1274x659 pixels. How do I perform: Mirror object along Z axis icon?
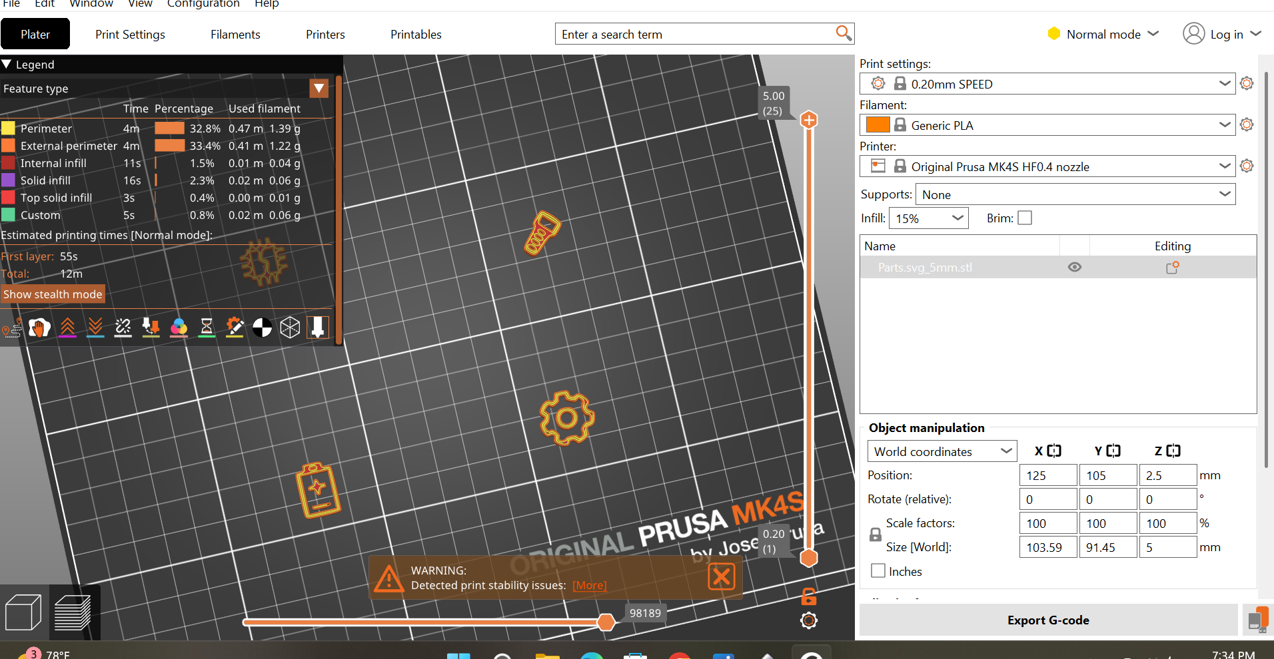(x=1173, y=451)
